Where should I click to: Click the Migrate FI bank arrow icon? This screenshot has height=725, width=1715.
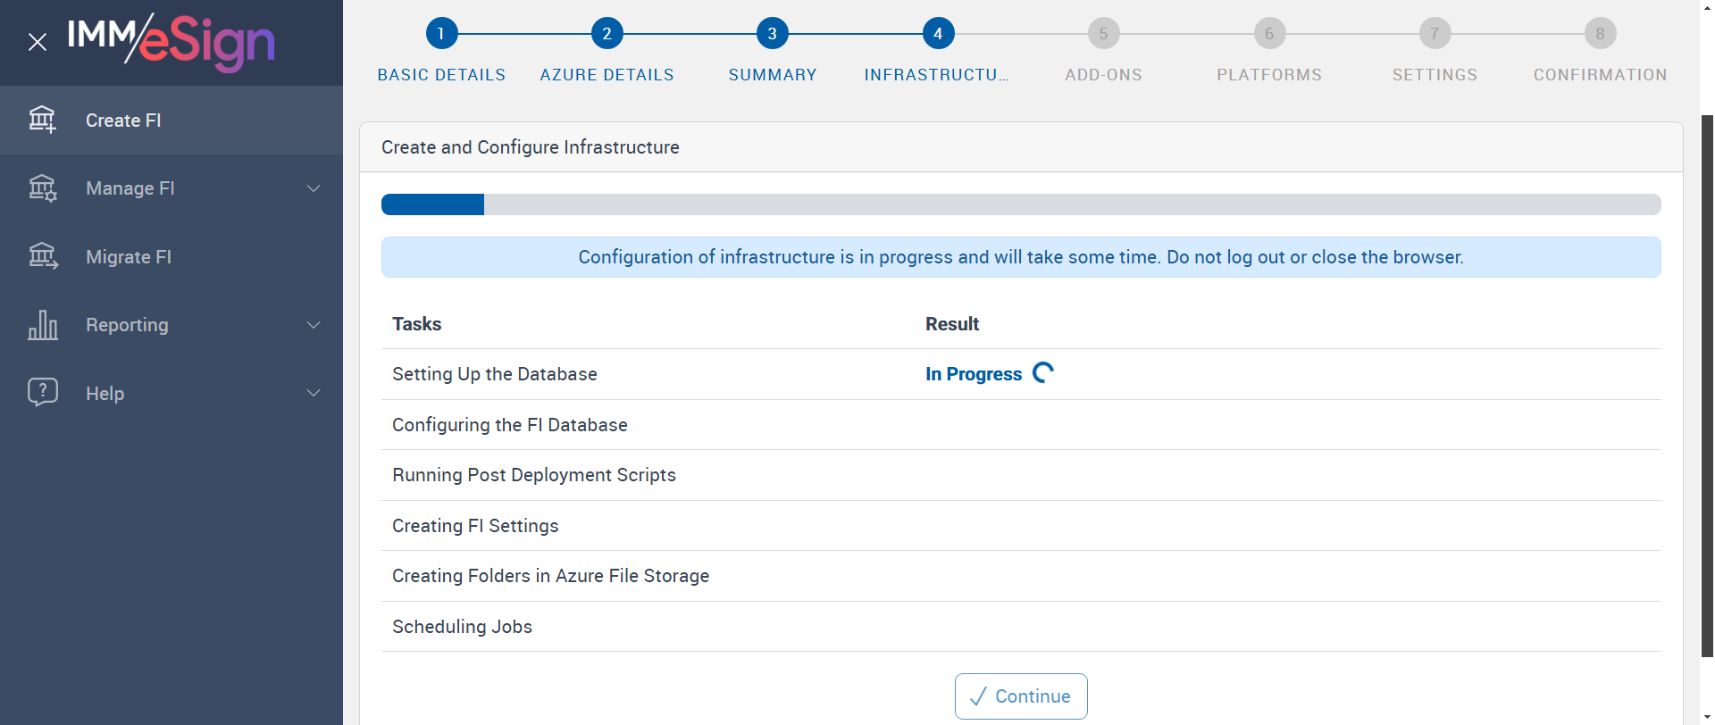(x=42, y=257)
